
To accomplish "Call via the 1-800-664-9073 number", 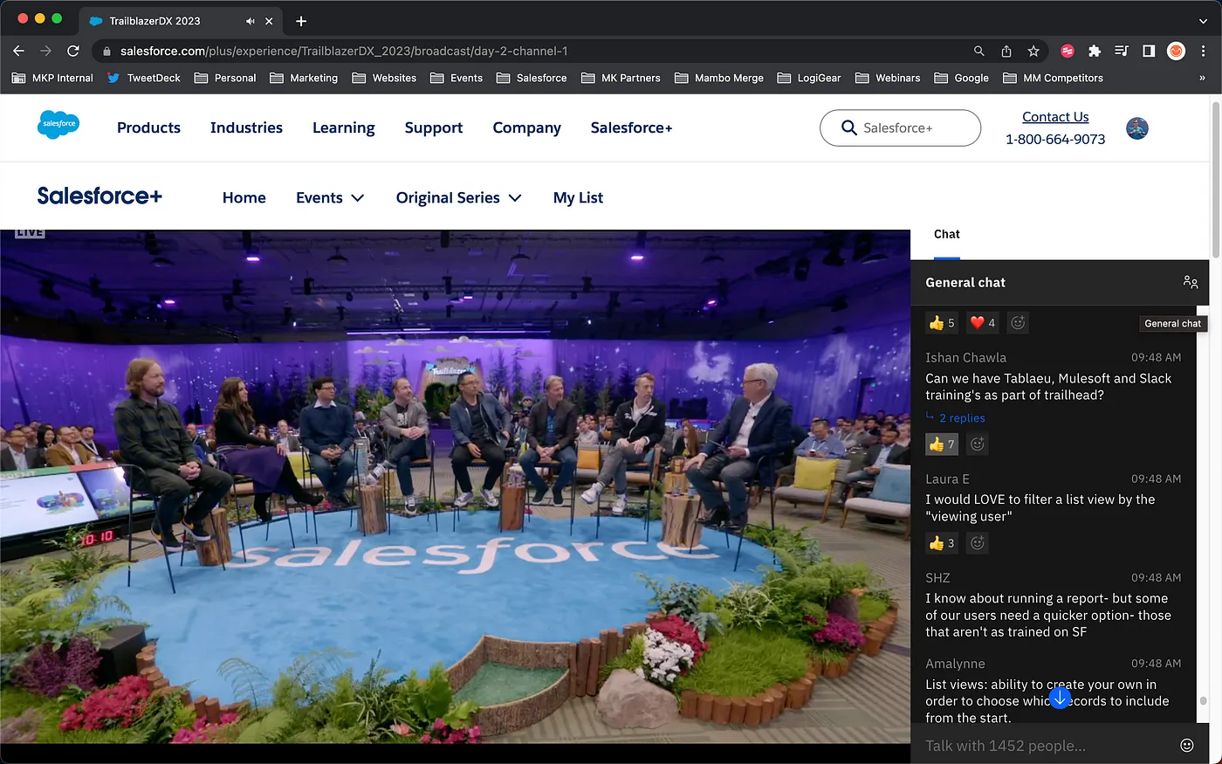I will 1055,139.
